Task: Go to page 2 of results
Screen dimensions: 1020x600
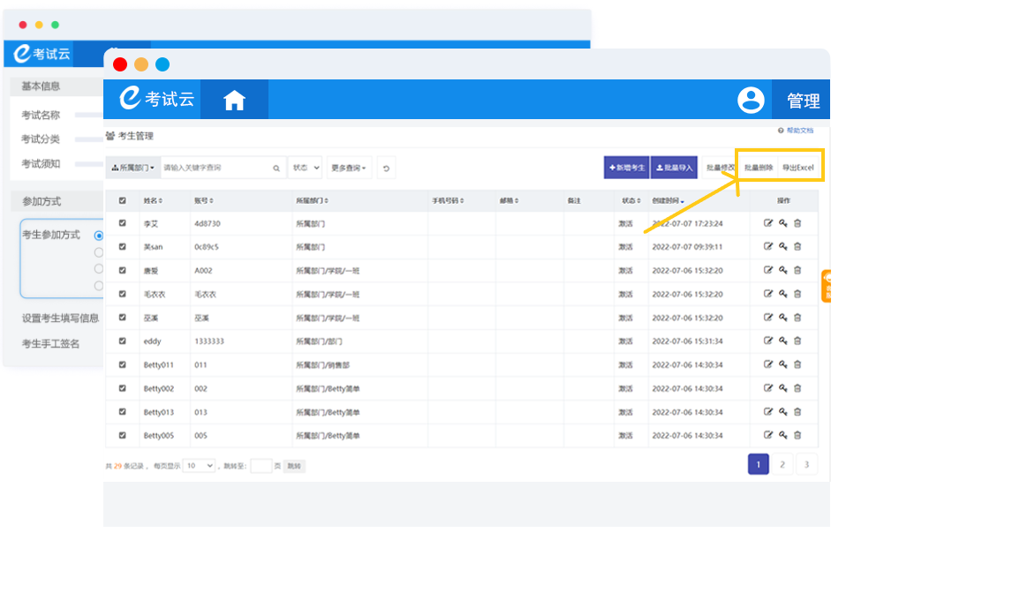Action: (782, 464)
